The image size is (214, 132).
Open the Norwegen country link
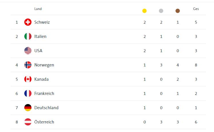click(44, 65)
